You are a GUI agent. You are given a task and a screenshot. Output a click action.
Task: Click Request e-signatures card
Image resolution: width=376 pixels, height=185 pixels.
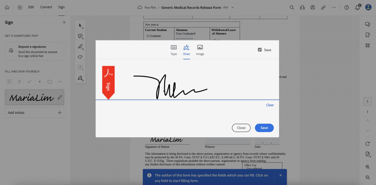point(35,51)
